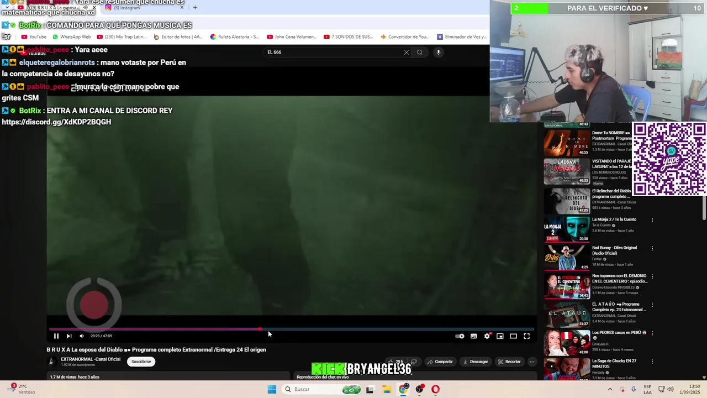The height and width of the screenshot is (398, 707).
Task: Open options menu for EL ATAÚD video
Action: (x=652, y=305)
